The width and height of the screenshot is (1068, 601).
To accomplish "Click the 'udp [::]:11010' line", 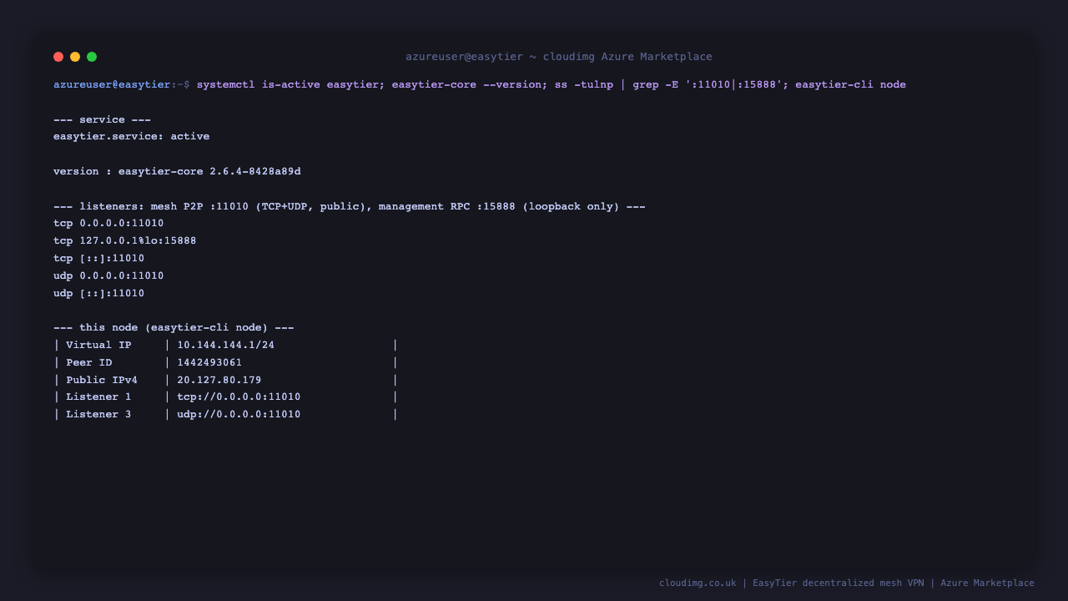I will click(98, 293).
